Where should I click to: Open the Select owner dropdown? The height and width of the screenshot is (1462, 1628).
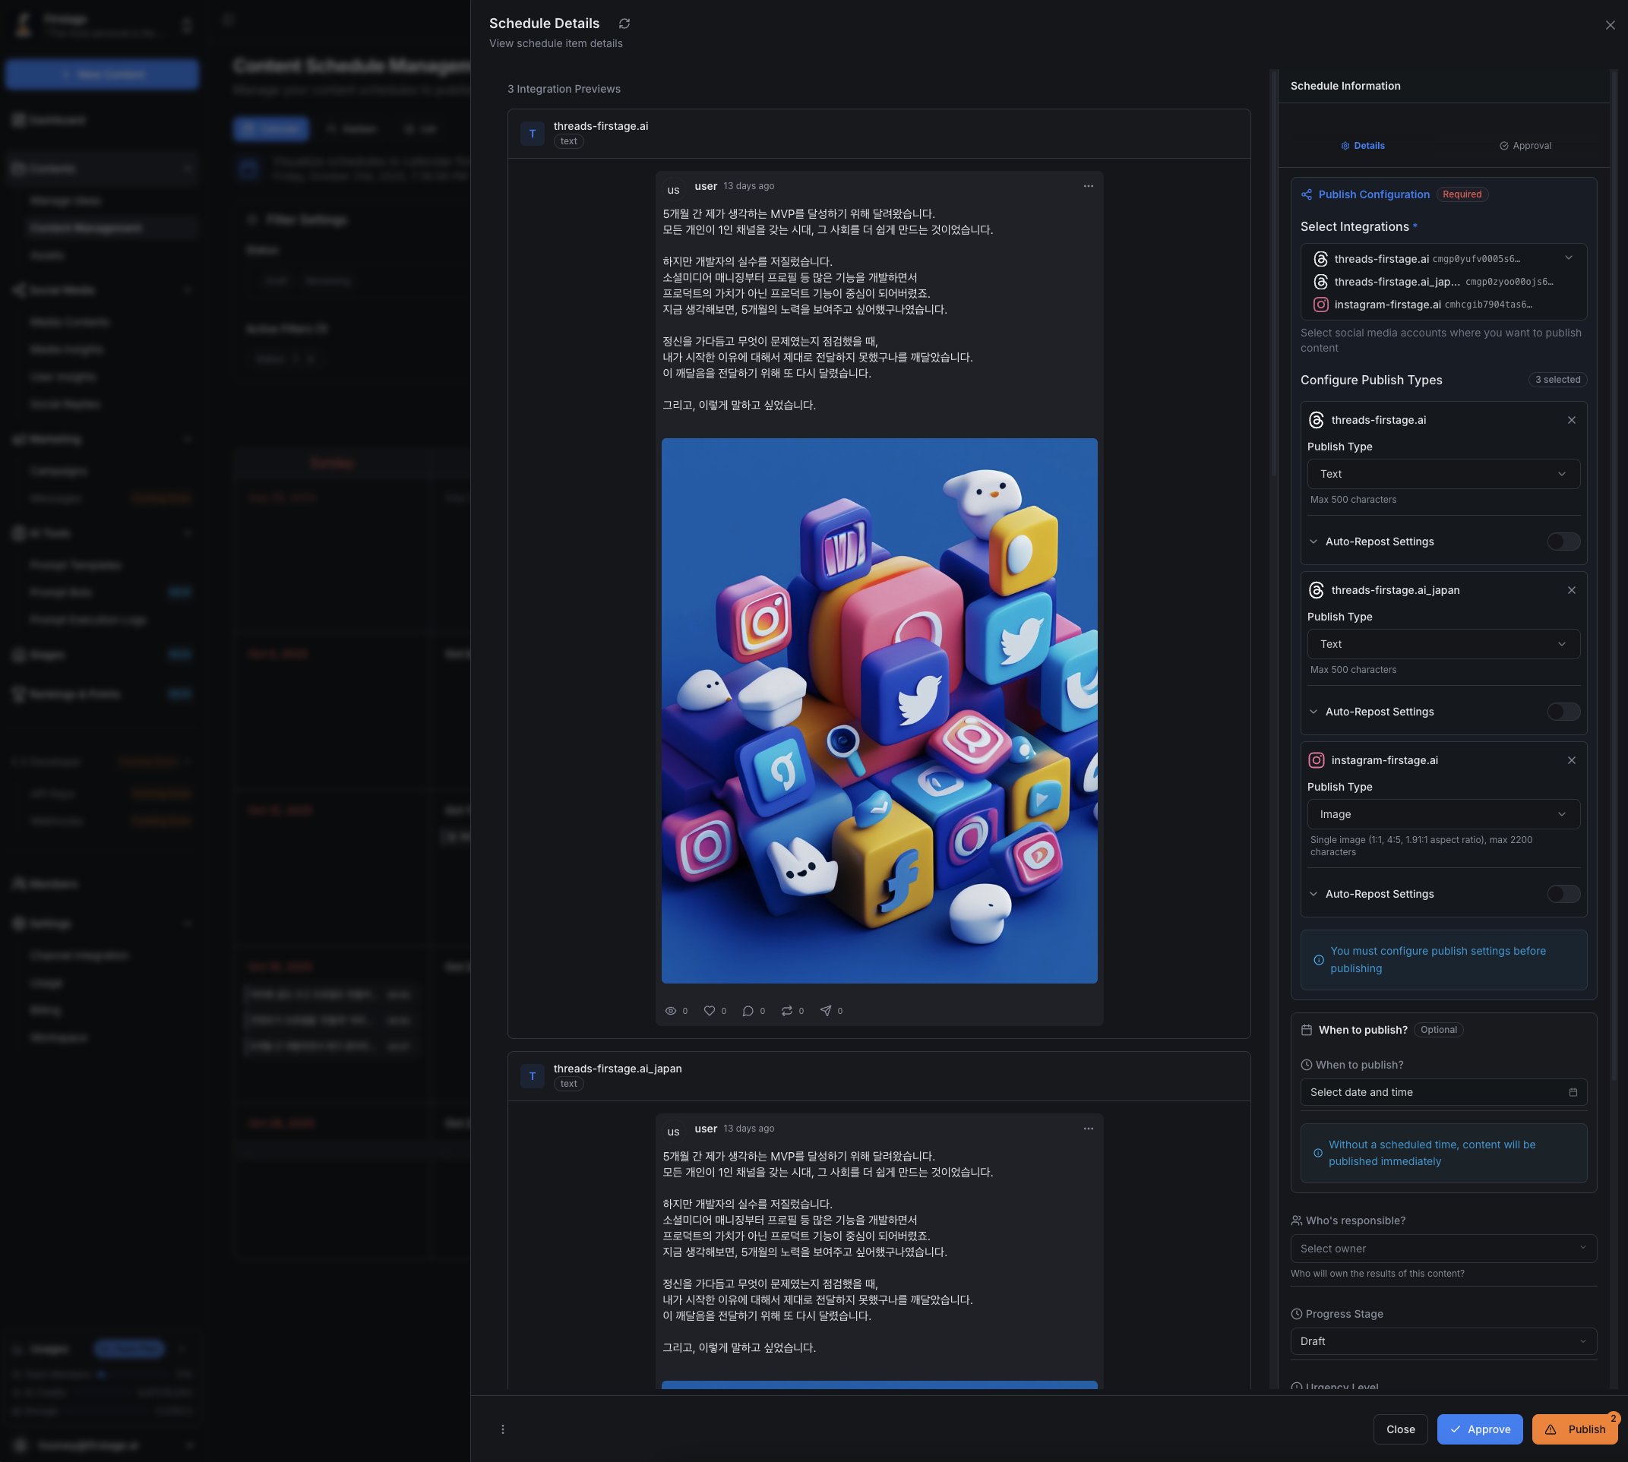point(1443,1249)
